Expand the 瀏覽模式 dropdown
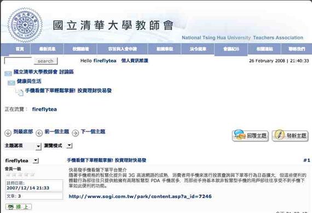 (58, 146)
